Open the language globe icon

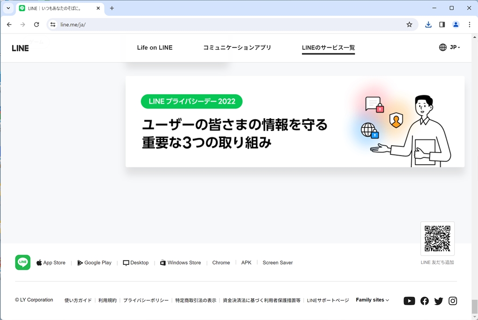coord(443,47)
